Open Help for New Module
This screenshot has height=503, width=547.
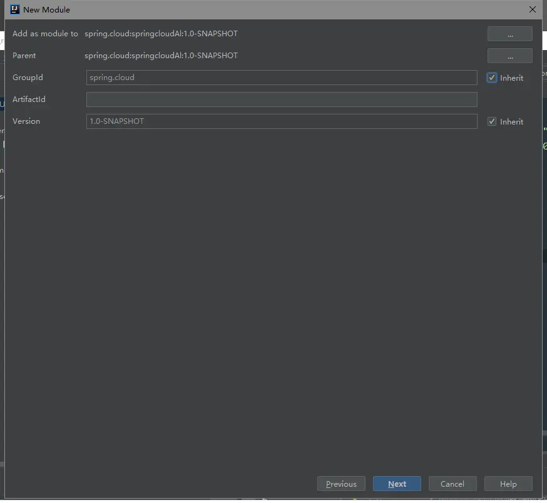pos(508,484)
